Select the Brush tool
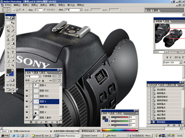 (13, 36)
